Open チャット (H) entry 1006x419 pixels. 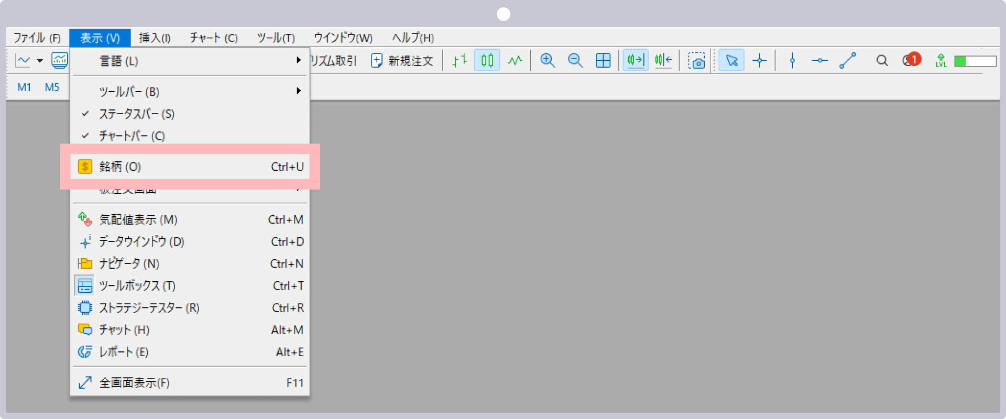coord(190,329)
